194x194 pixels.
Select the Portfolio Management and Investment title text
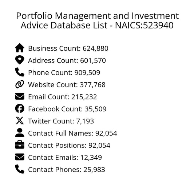point(98,16)
